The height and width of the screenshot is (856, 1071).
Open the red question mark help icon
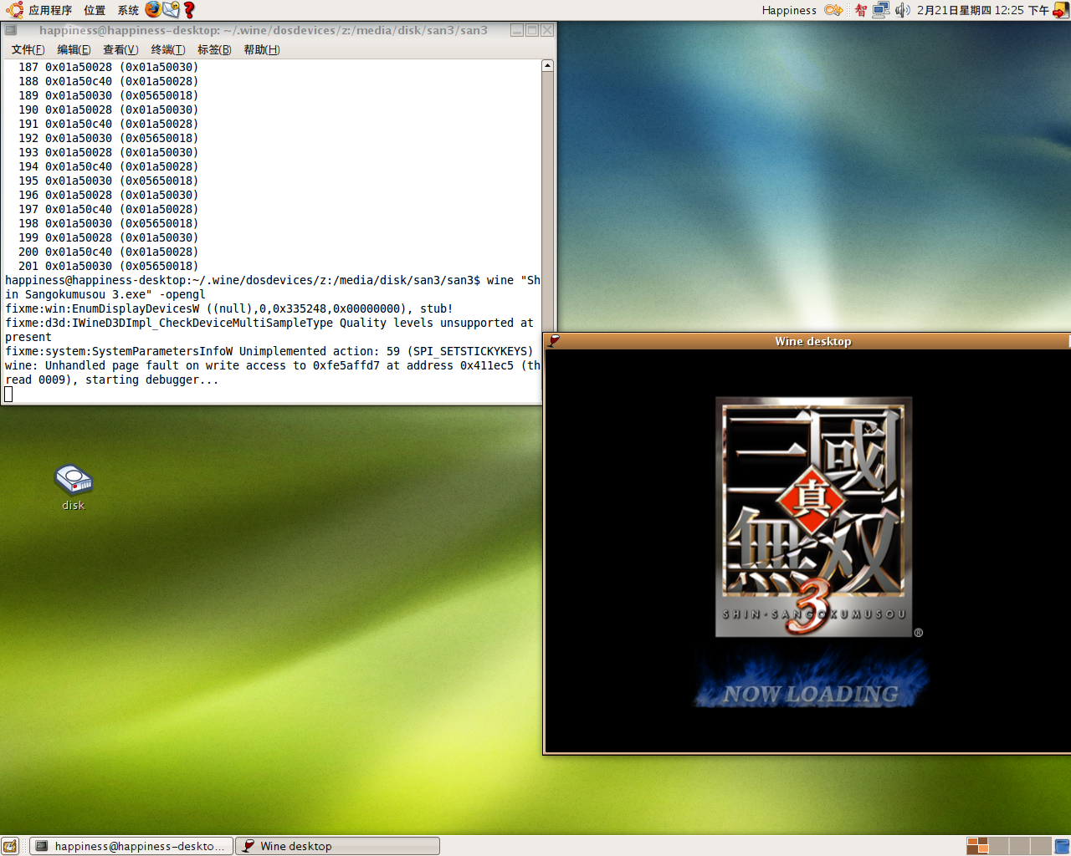pos(189,10)
